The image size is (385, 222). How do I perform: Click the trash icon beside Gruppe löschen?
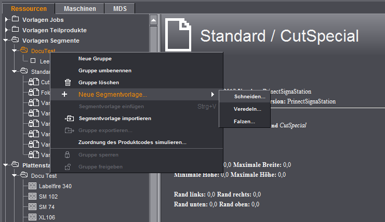67,83
